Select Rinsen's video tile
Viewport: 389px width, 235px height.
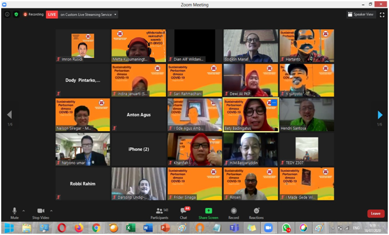point(251,184)
